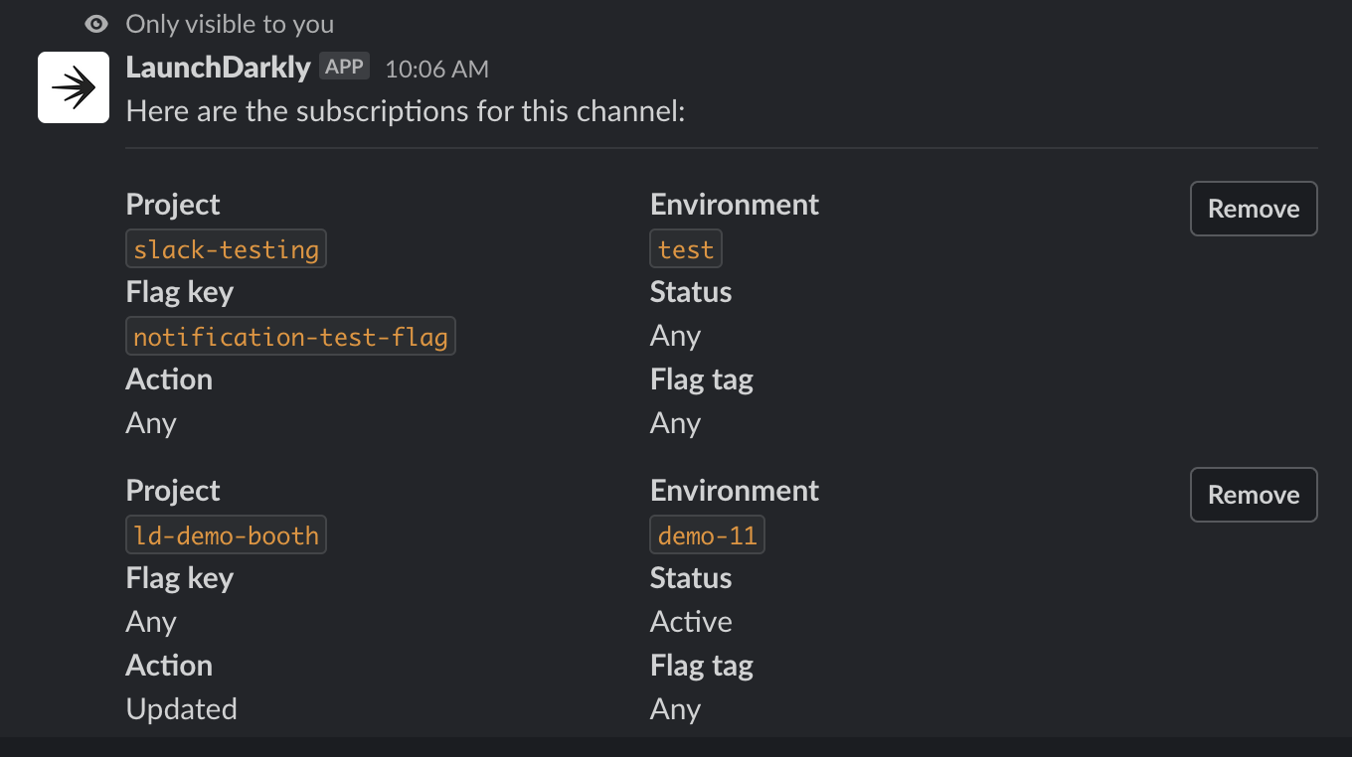This screenshot has width=1352, height=757.
Task: Click the 'Environment' heading above test
Action: click(734, 204)
